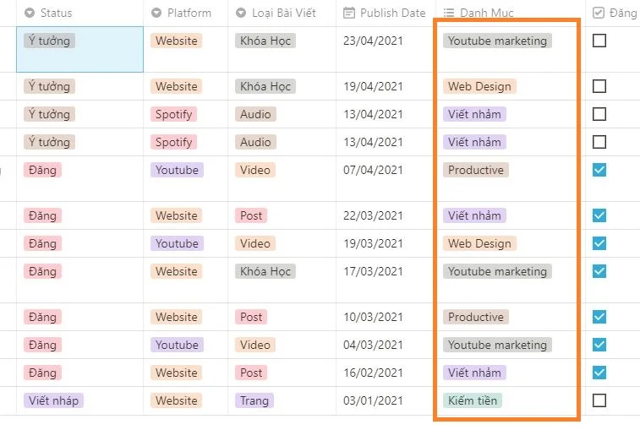The height and width of the screenshot is (430, 640).
Task: Click Productive tag in 07/04/2021 row
Action: 476,170
